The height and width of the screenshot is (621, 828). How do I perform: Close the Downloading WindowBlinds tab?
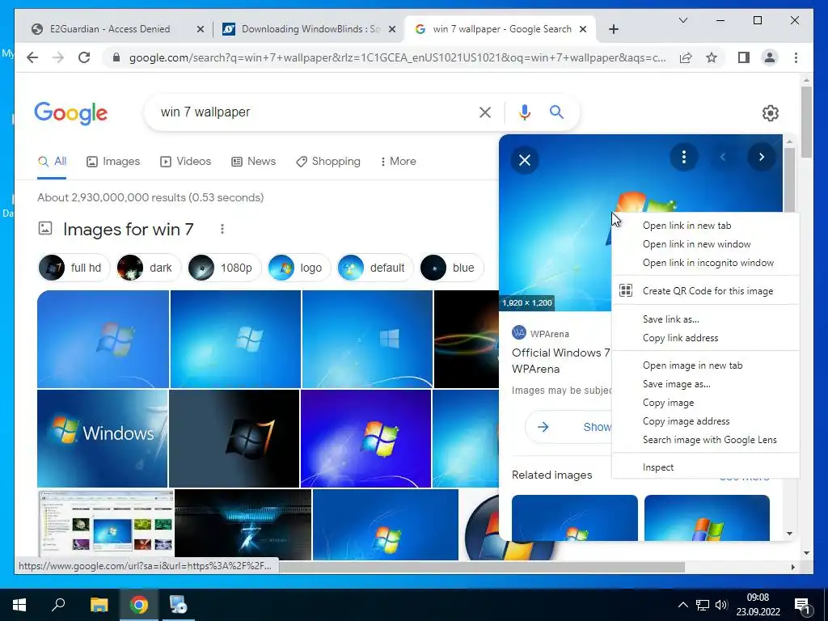pos(392,29)
